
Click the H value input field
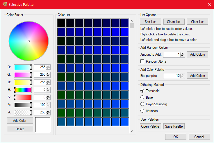click(40, 90)
